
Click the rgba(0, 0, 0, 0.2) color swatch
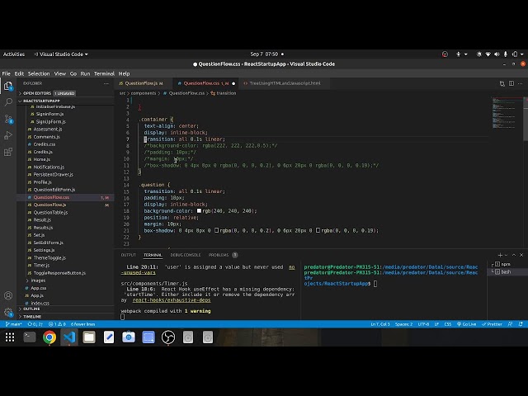216,231
